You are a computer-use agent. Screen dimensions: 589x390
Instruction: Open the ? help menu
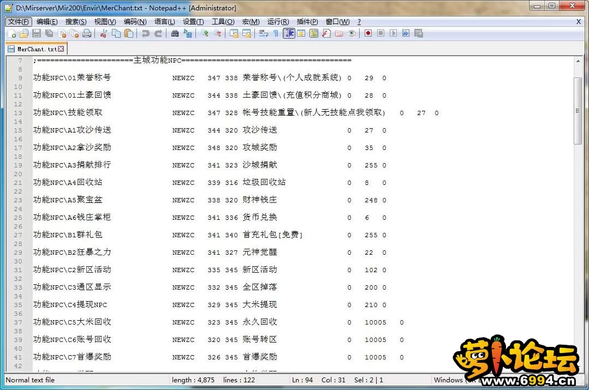[359, 22]
